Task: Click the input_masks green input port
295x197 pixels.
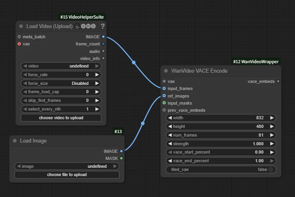Action: coord(164,103)
